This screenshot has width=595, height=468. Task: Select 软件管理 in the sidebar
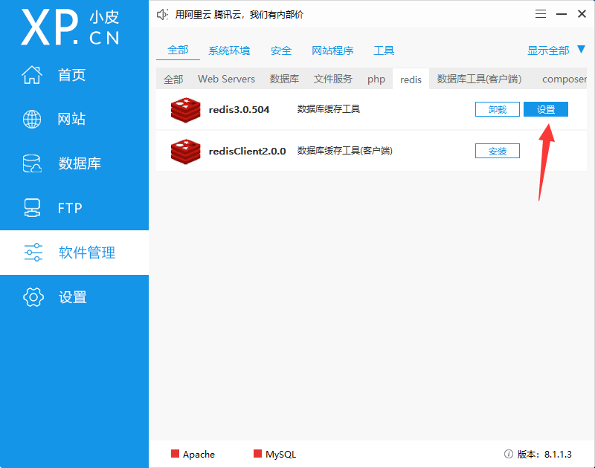click(74, 253)
